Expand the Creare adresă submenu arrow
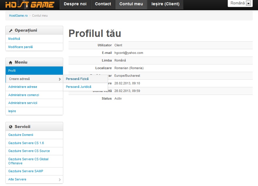Screen dimensions: 258x186 tap(60, 79)
